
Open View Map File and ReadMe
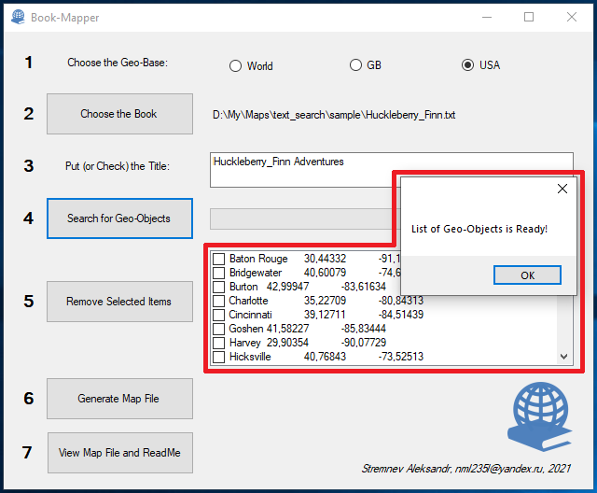click(120, 453)
